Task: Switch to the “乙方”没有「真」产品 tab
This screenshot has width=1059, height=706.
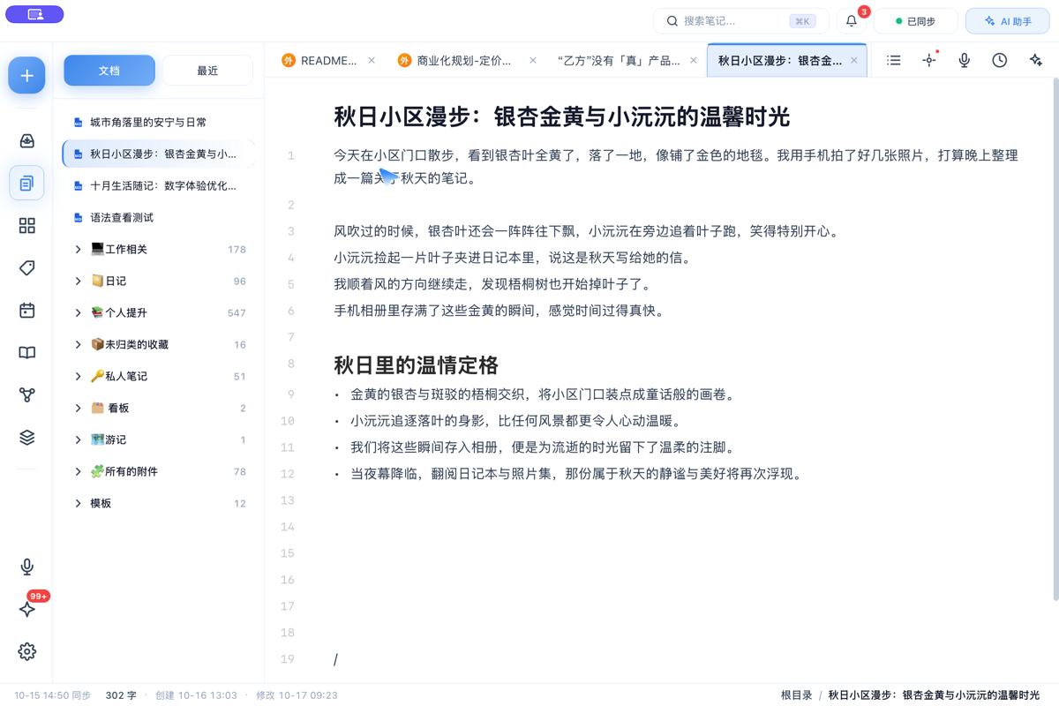Action: (627, 61)
